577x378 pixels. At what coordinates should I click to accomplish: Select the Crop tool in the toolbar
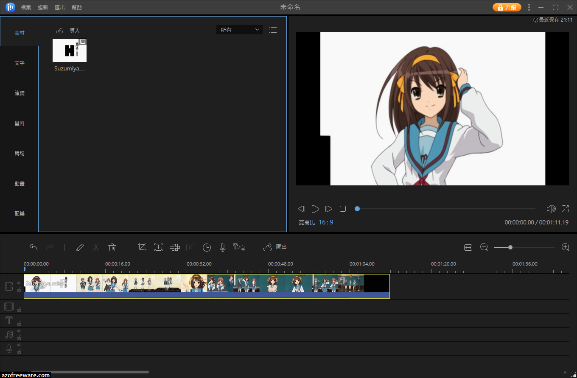click(142, 247)
